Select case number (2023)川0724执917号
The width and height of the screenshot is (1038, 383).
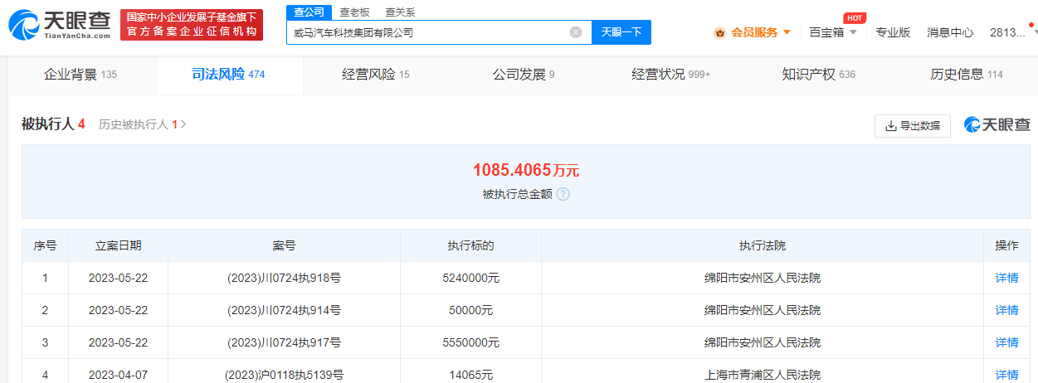pos(284,342)
